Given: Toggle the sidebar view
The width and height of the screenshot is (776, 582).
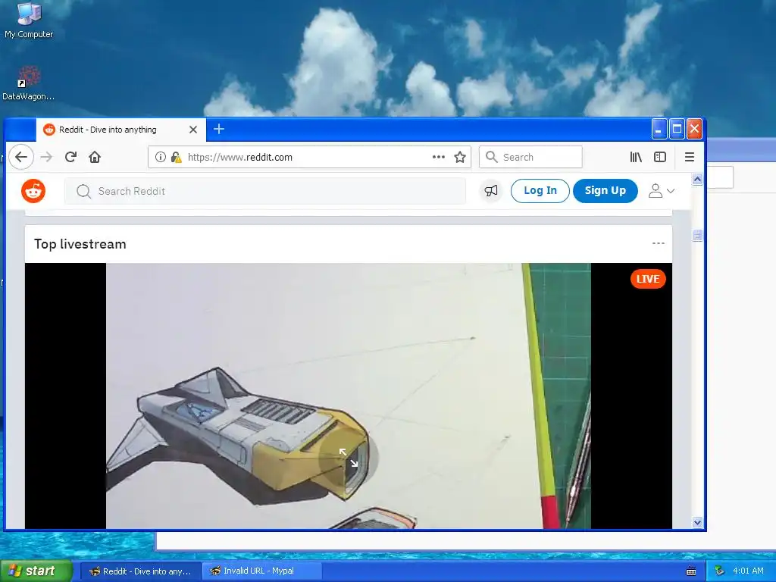Looking at the screenshot, I should point(660,157).
